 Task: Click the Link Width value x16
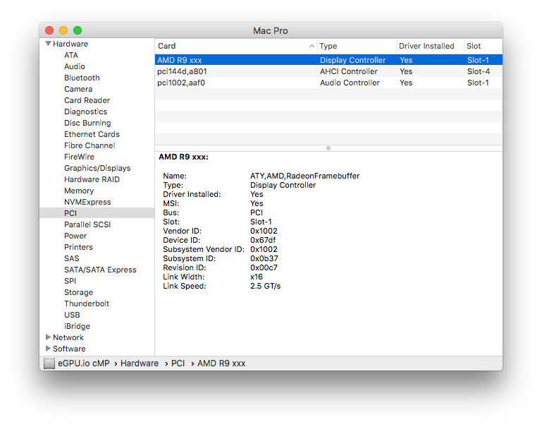(x=257, y=277)
